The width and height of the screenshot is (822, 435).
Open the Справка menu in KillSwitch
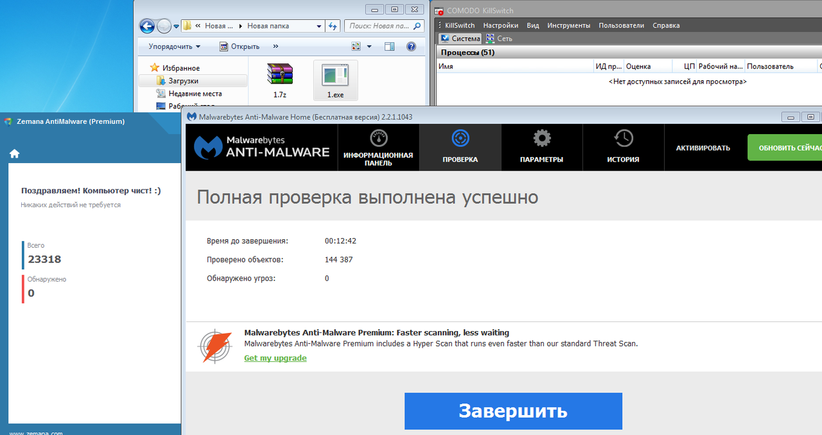666,26
